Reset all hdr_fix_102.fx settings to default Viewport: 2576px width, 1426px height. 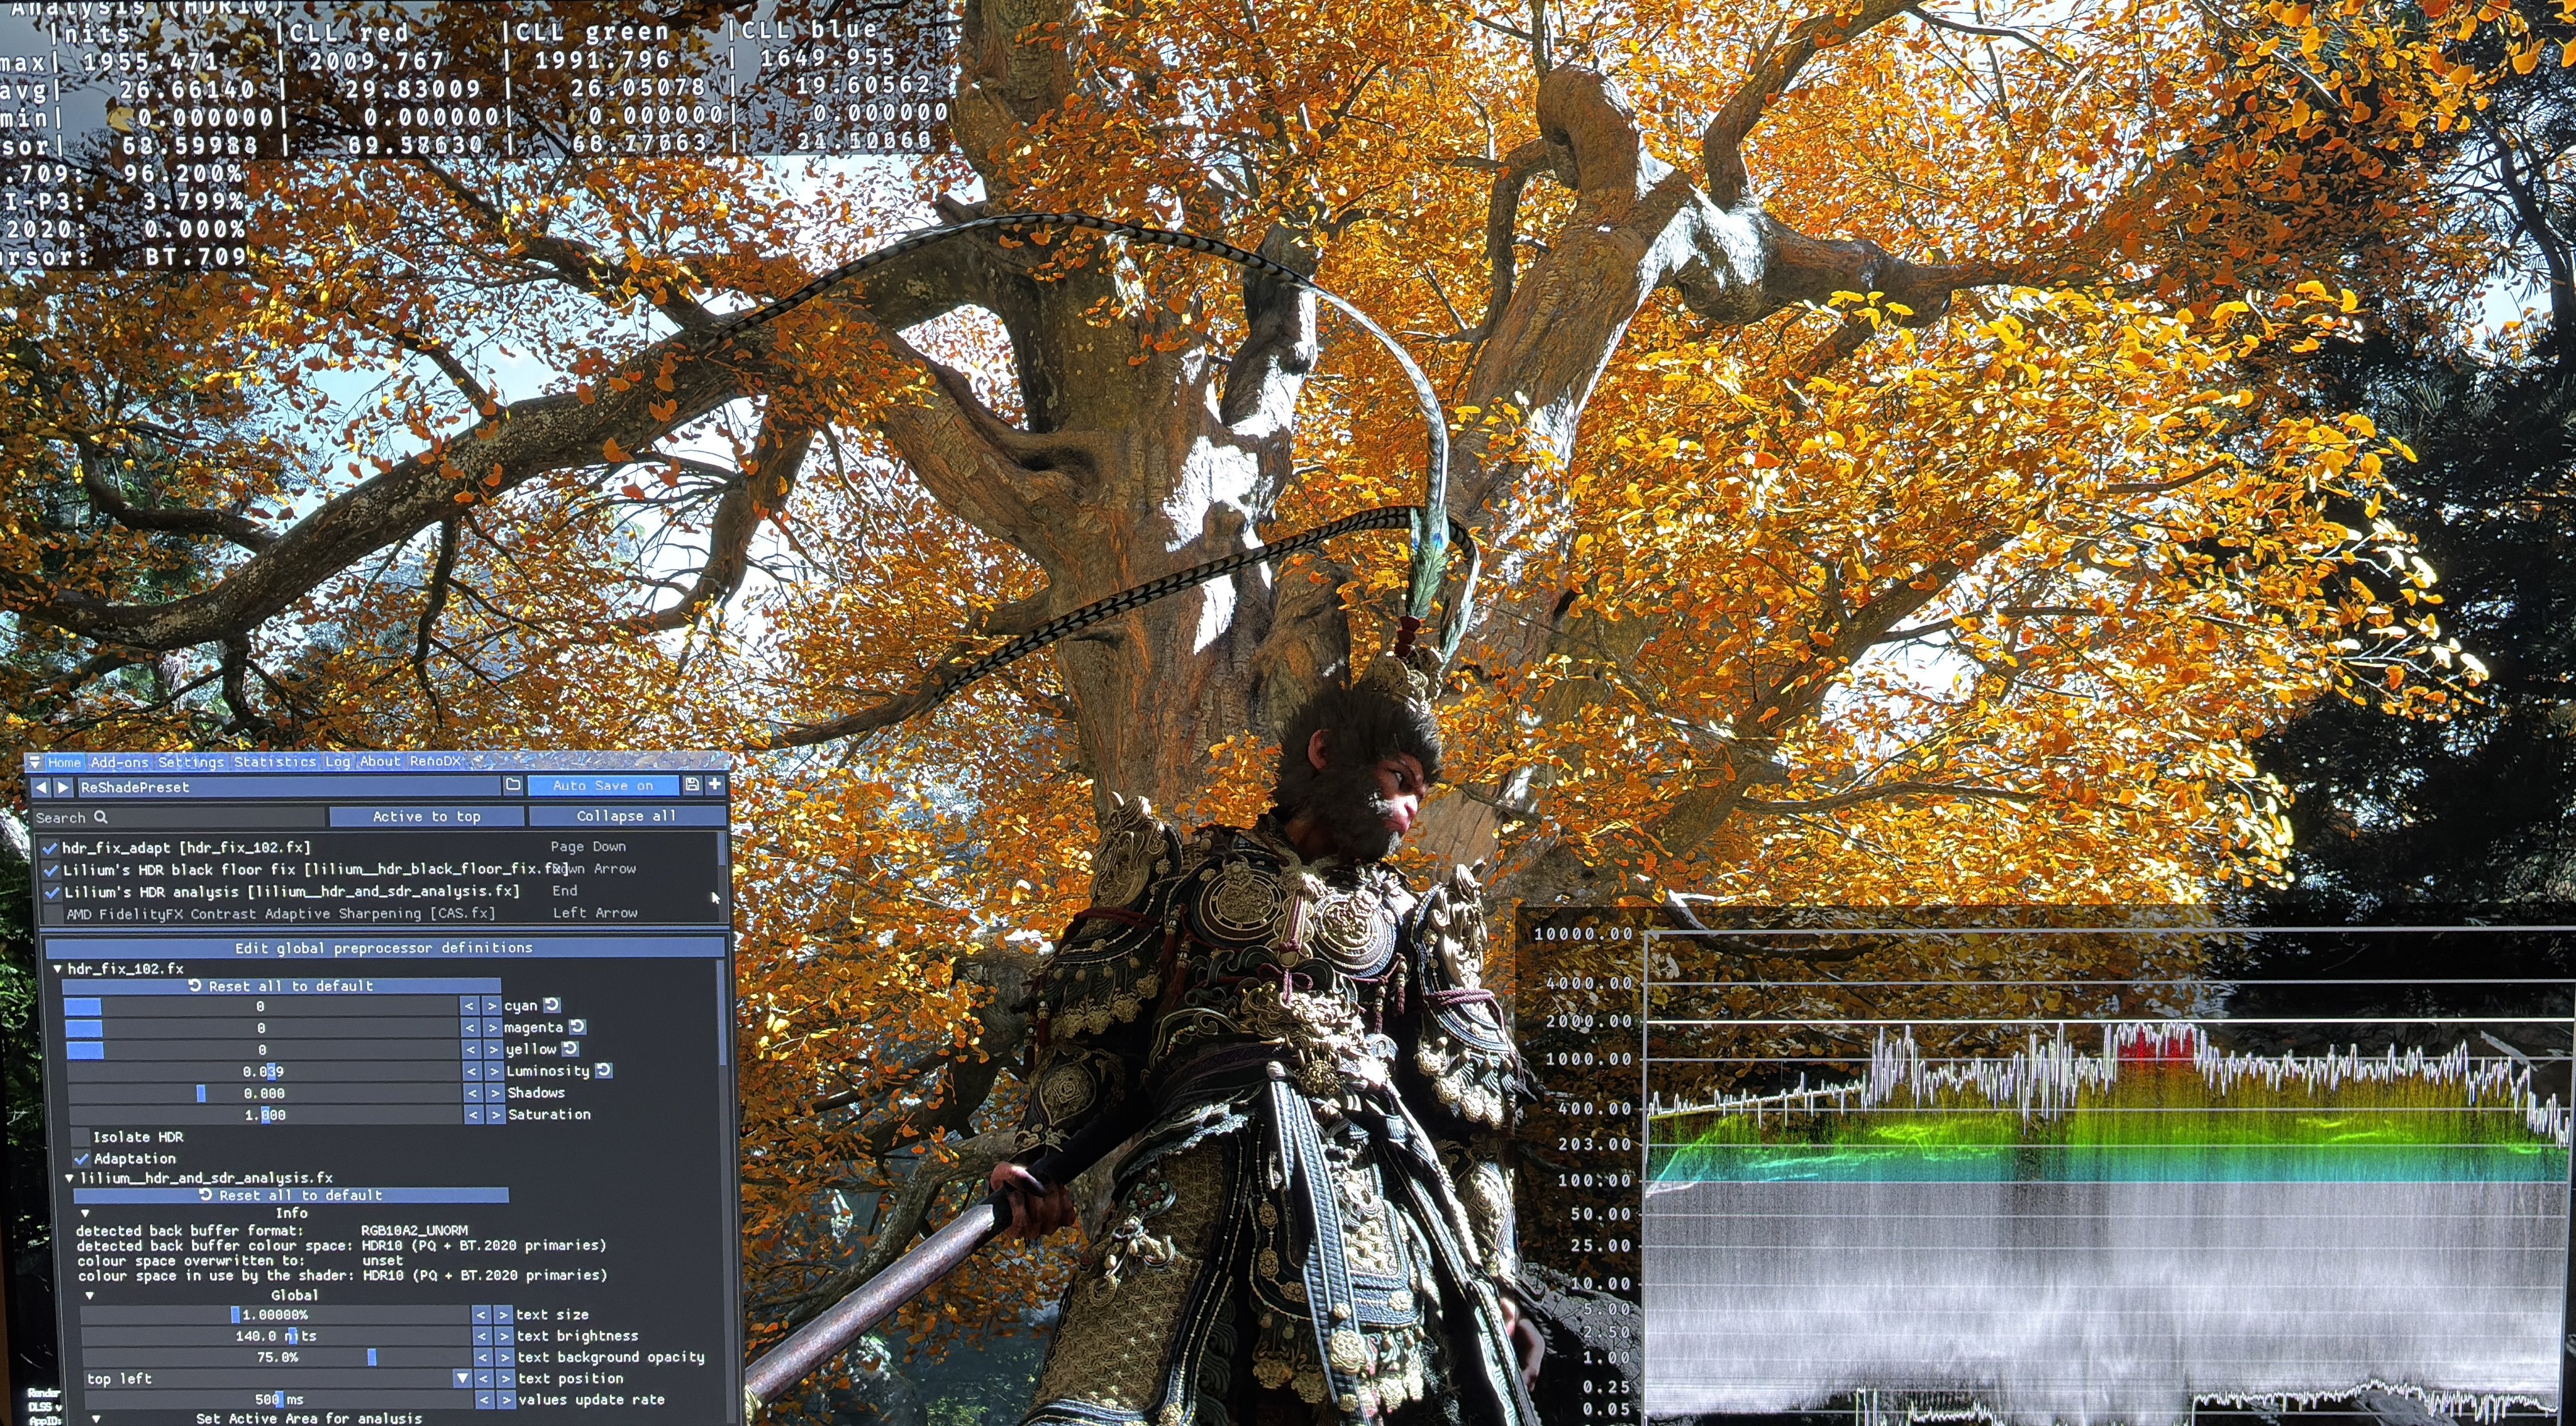point(282,986)
